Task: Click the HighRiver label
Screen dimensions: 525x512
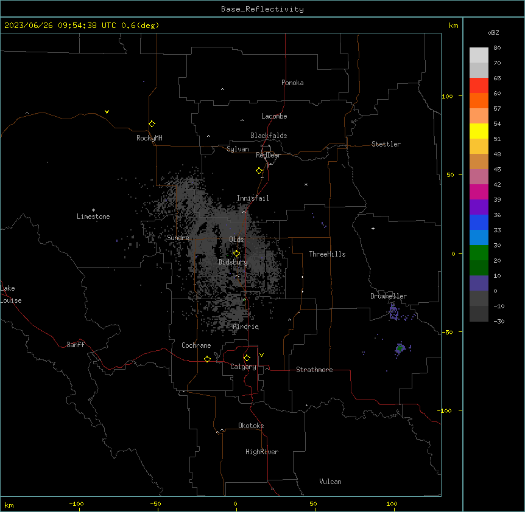Action: click(x=262, y=452)
